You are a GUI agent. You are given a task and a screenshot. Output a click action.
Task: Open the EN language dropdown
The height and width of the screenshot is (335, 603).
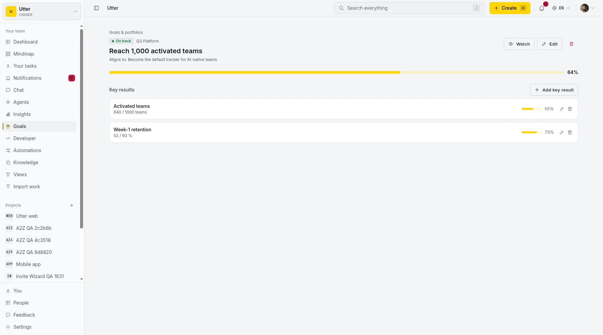(561, 8)
